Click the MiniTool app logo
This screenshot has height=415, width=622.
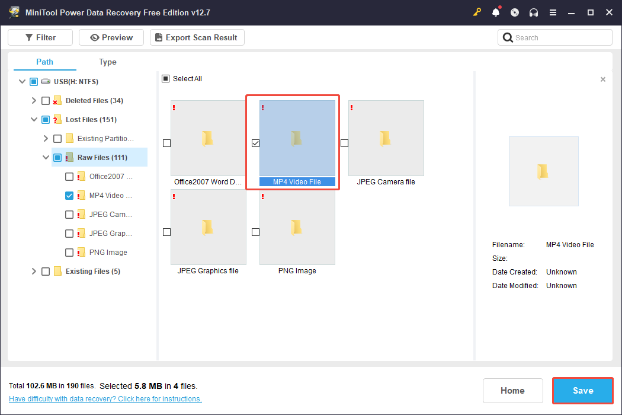(x=14, y=12)
